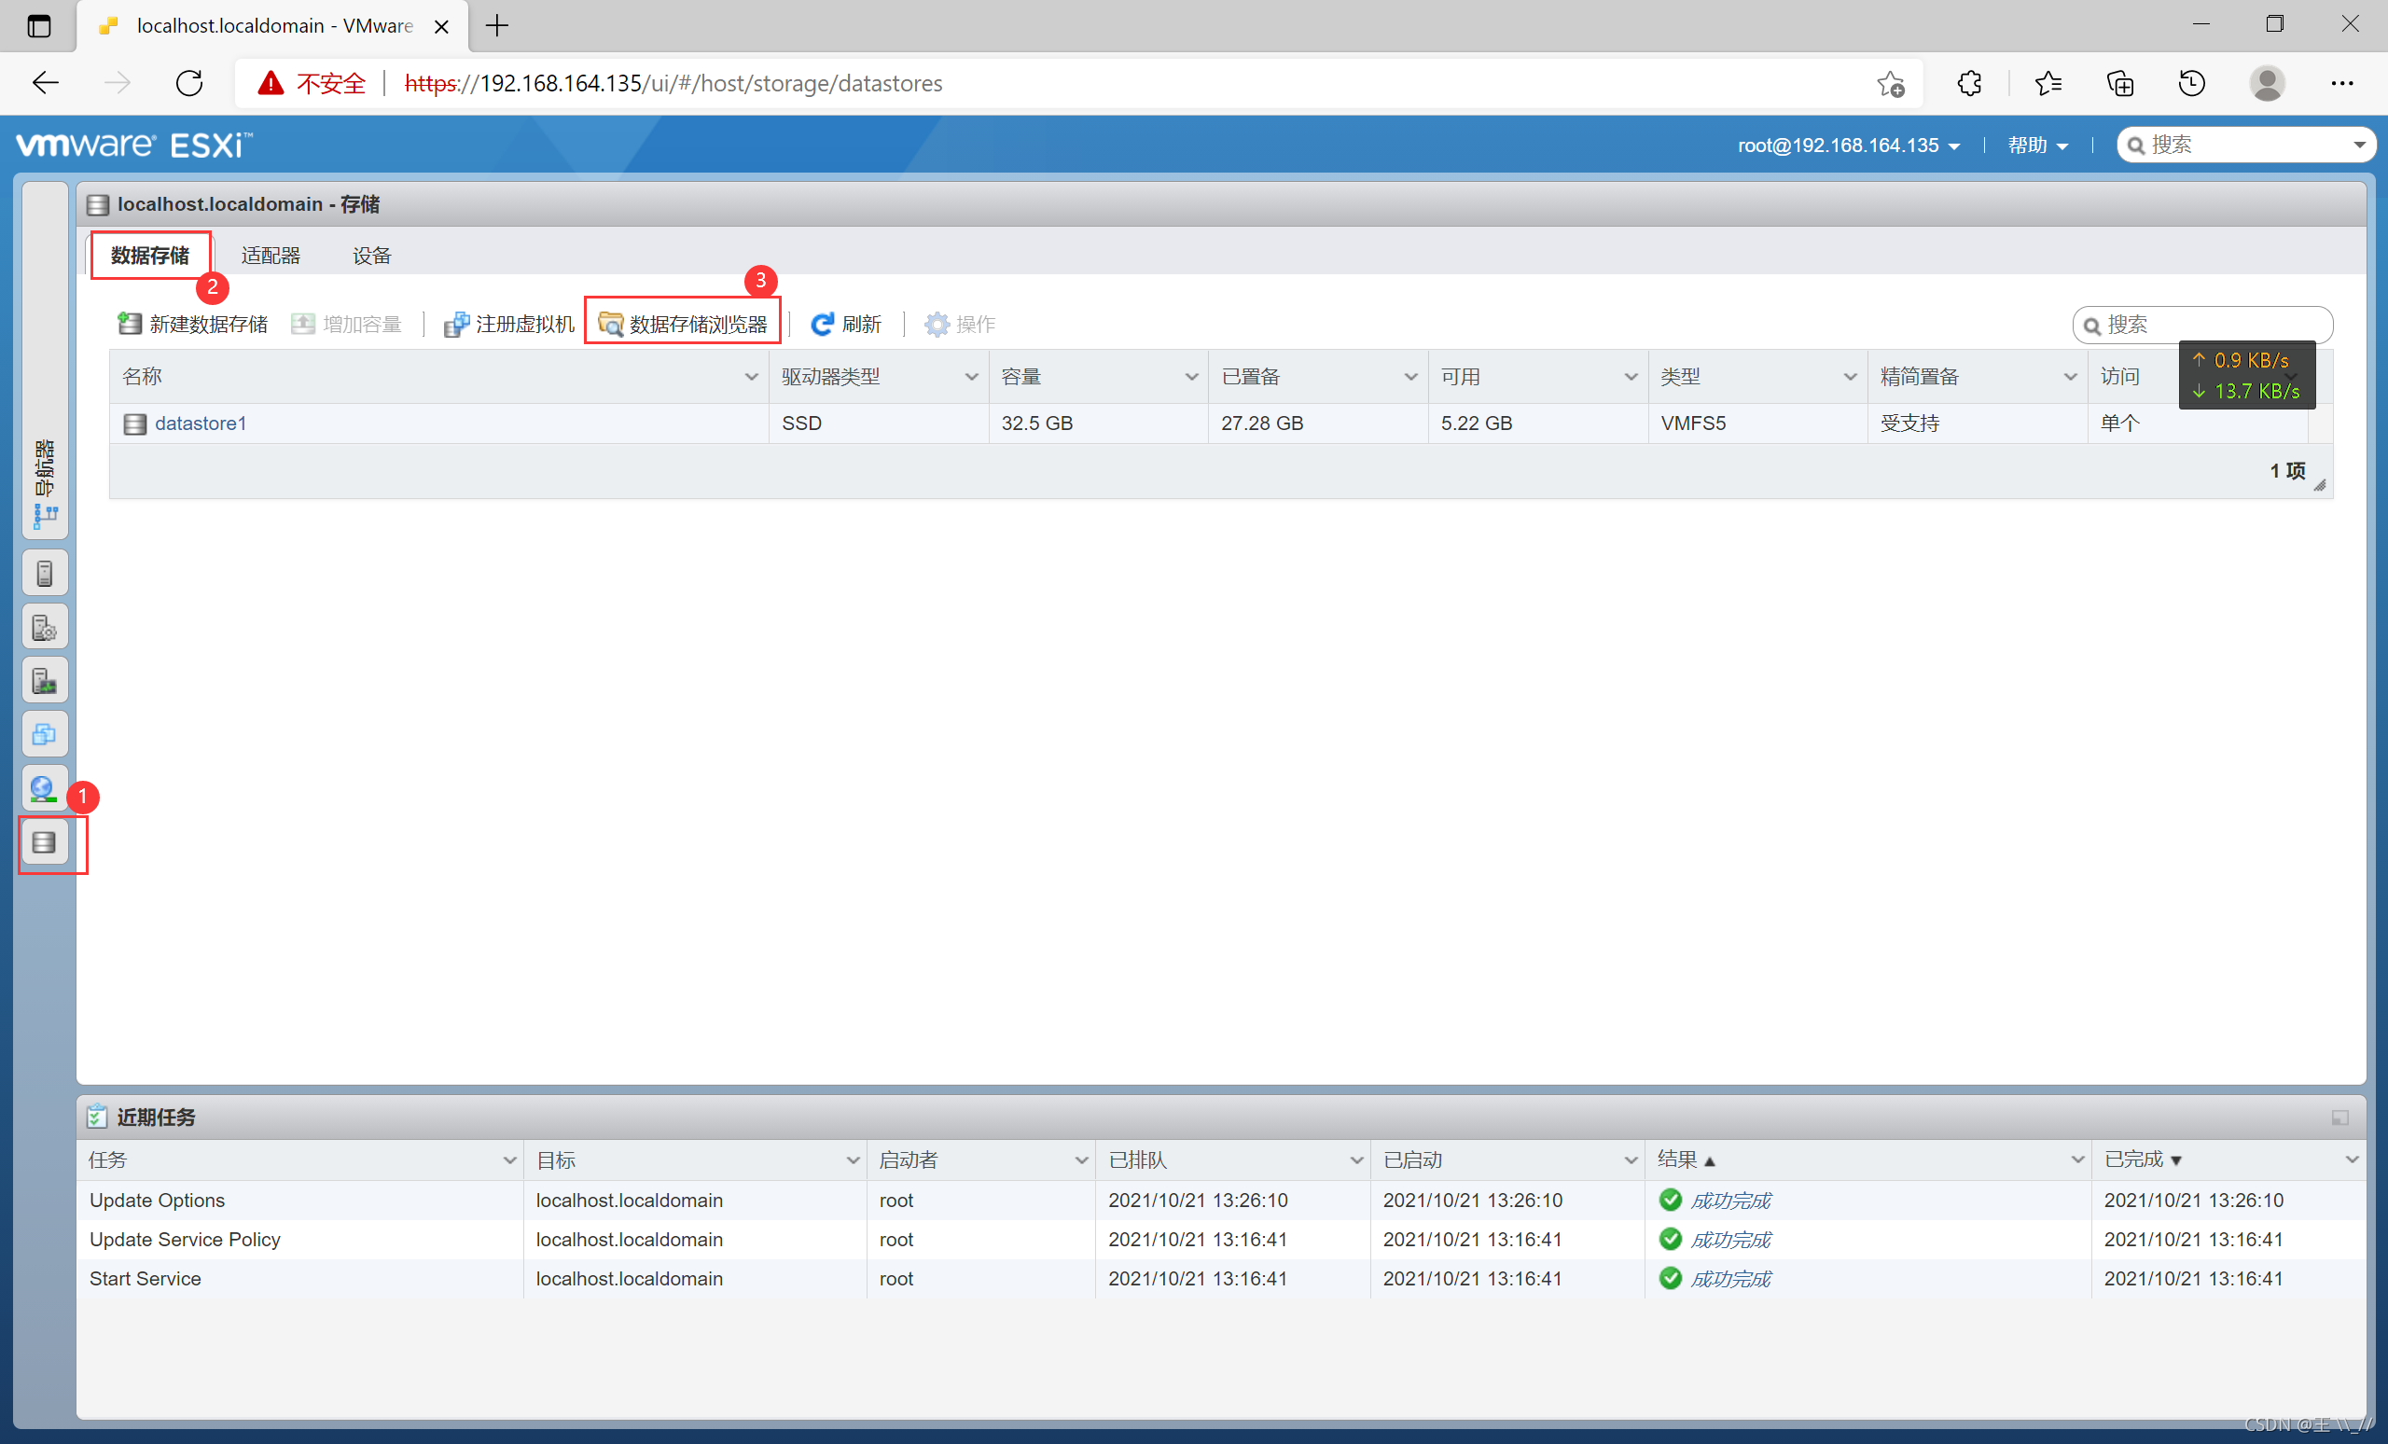Image resolution: width=2388 pixels, height=1444 pixels.
Task: Click the datastore table 搜索 field
Action: [x=2203, y=325]
